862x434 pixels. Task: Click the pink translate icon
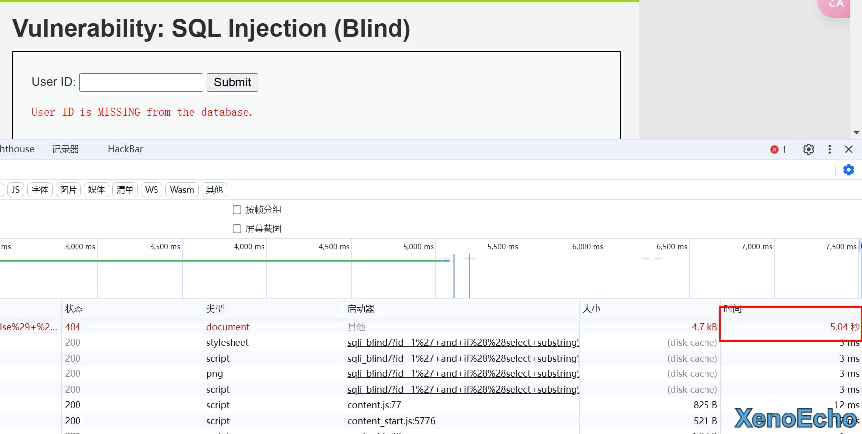click(x=837, y=5)
